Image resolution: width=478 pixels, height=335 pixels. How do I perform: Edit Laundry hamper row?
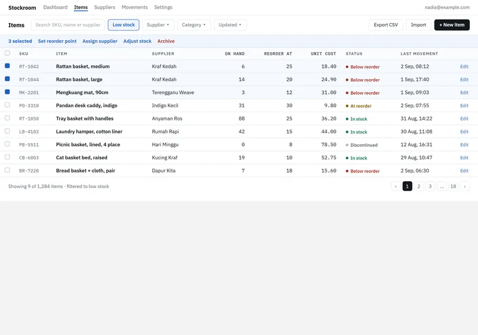point(464,132)
